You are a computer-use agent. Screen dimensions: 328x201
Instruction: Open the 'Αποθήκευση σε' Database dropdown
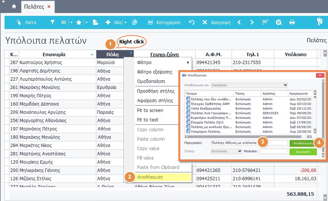249,85
